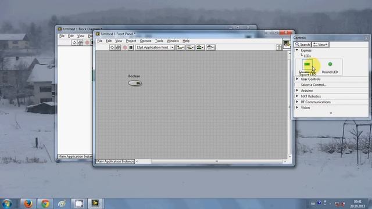Viewport: 372px width, 209px height.
Task: Open the Window menu
Action: [173, 41]
